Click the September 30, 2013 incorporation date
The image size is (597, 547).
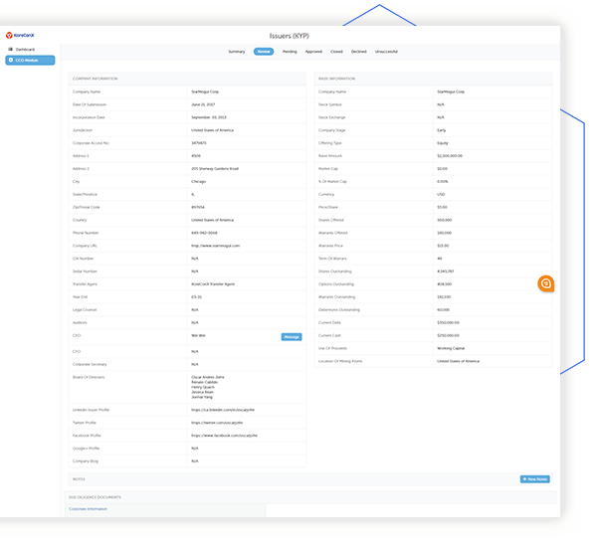(x=209, y=117)
